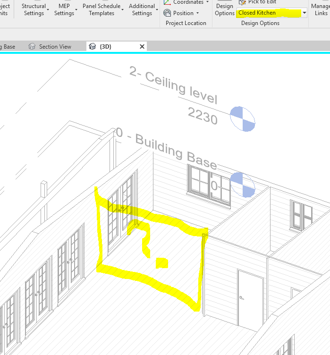Click Manage Links button
This screenshot has height=355, width=330.
[x=321, y=9]
